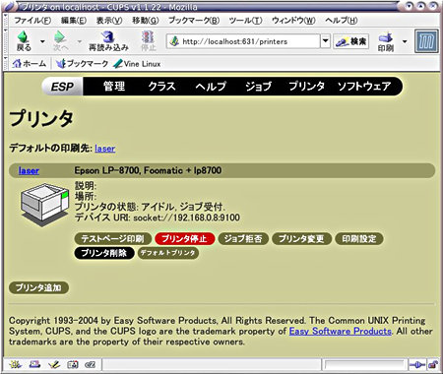Go to the 管理 (Administration) nav tab
This screenshot has width=443, height=374.
114,87
